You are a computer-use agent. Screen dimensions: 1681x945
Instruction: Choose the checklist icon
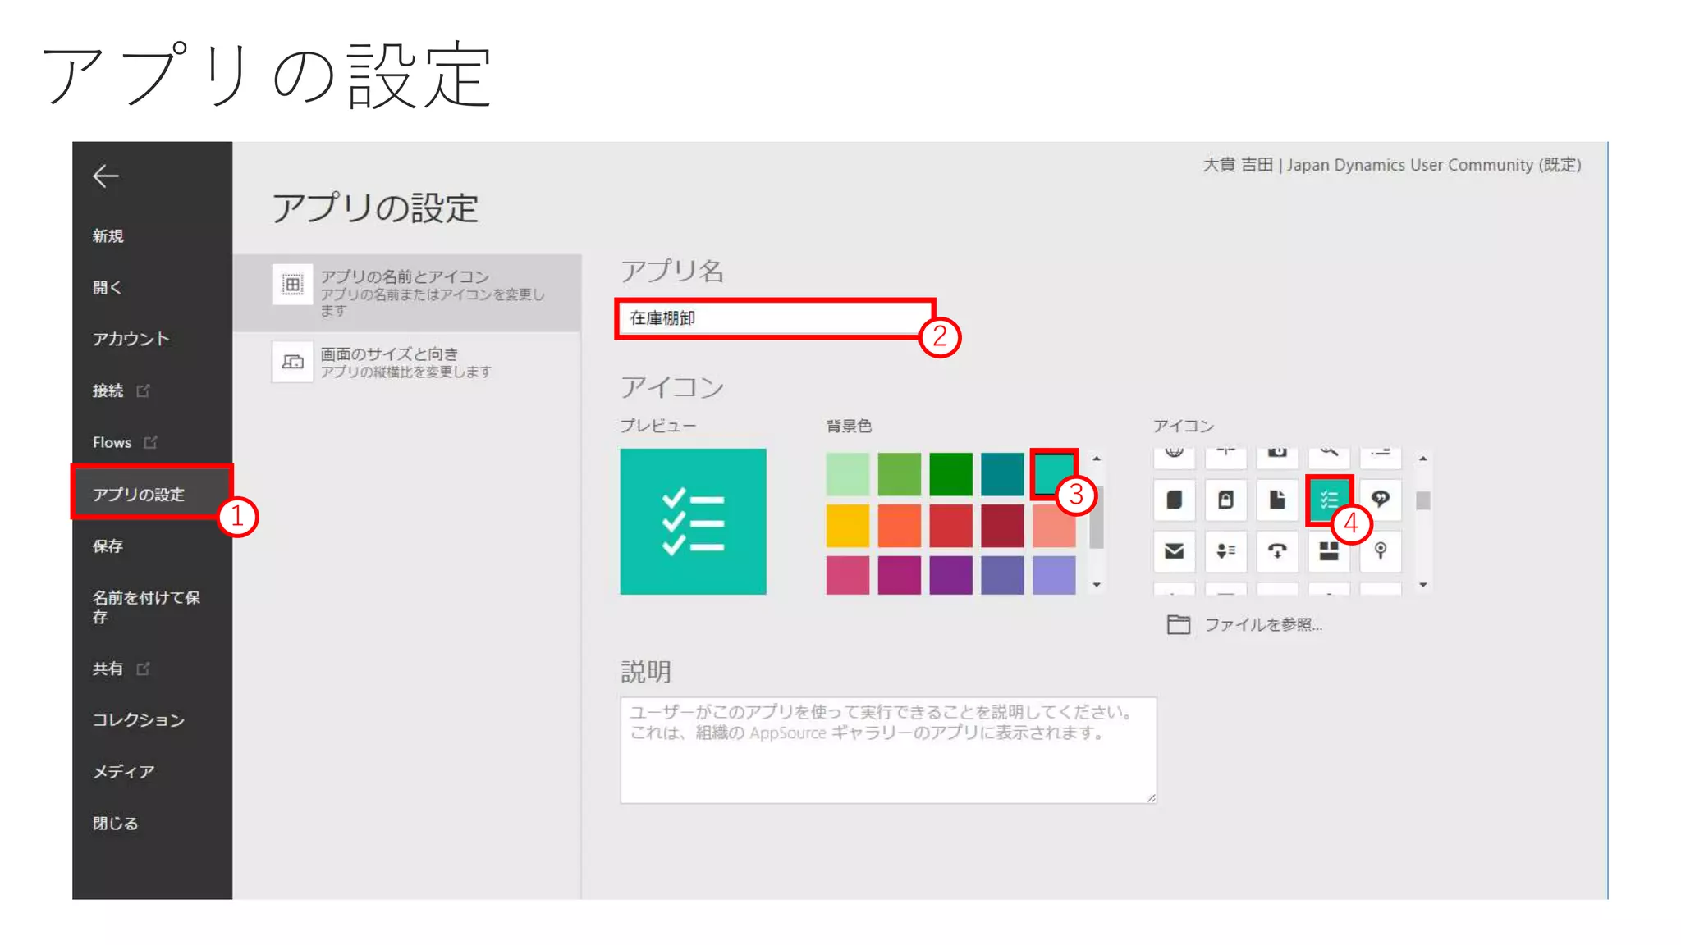[1329, 500]
